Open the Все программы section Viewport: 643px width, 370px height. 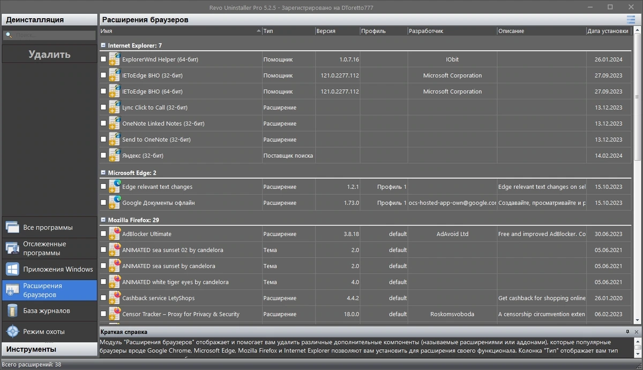click(49, 227)
